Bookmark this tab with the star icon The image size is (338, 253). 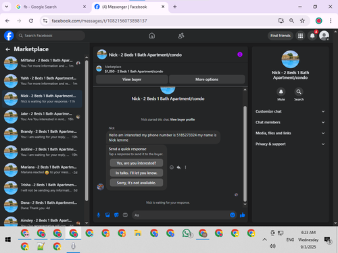(x=302, y=21)
